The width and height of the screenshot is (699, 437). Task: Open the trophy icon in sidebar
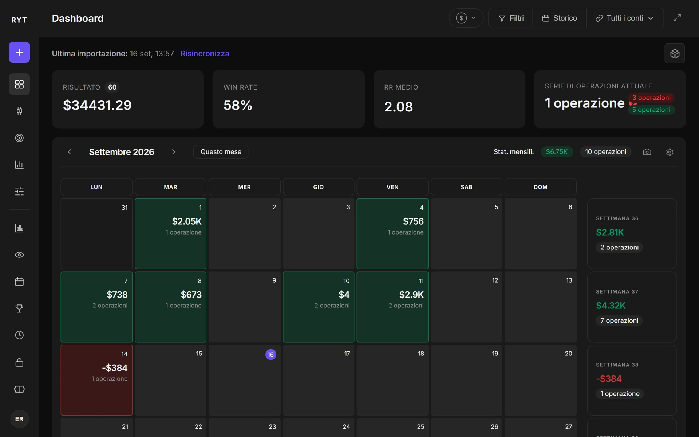19,308
